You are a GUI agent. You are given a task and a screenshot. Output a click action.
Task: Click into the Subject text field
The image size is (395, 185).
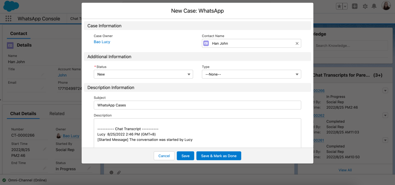197,105
